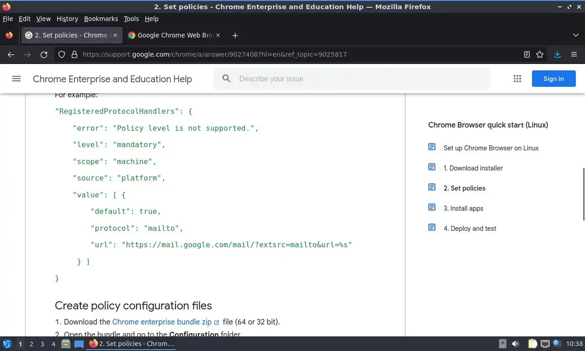Open the History menu
The width and height of the screenshot is (585, 351).
67,19
